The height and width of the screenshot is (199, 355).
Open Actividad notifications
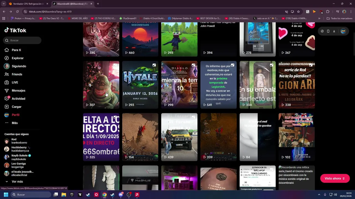(15, 99)
